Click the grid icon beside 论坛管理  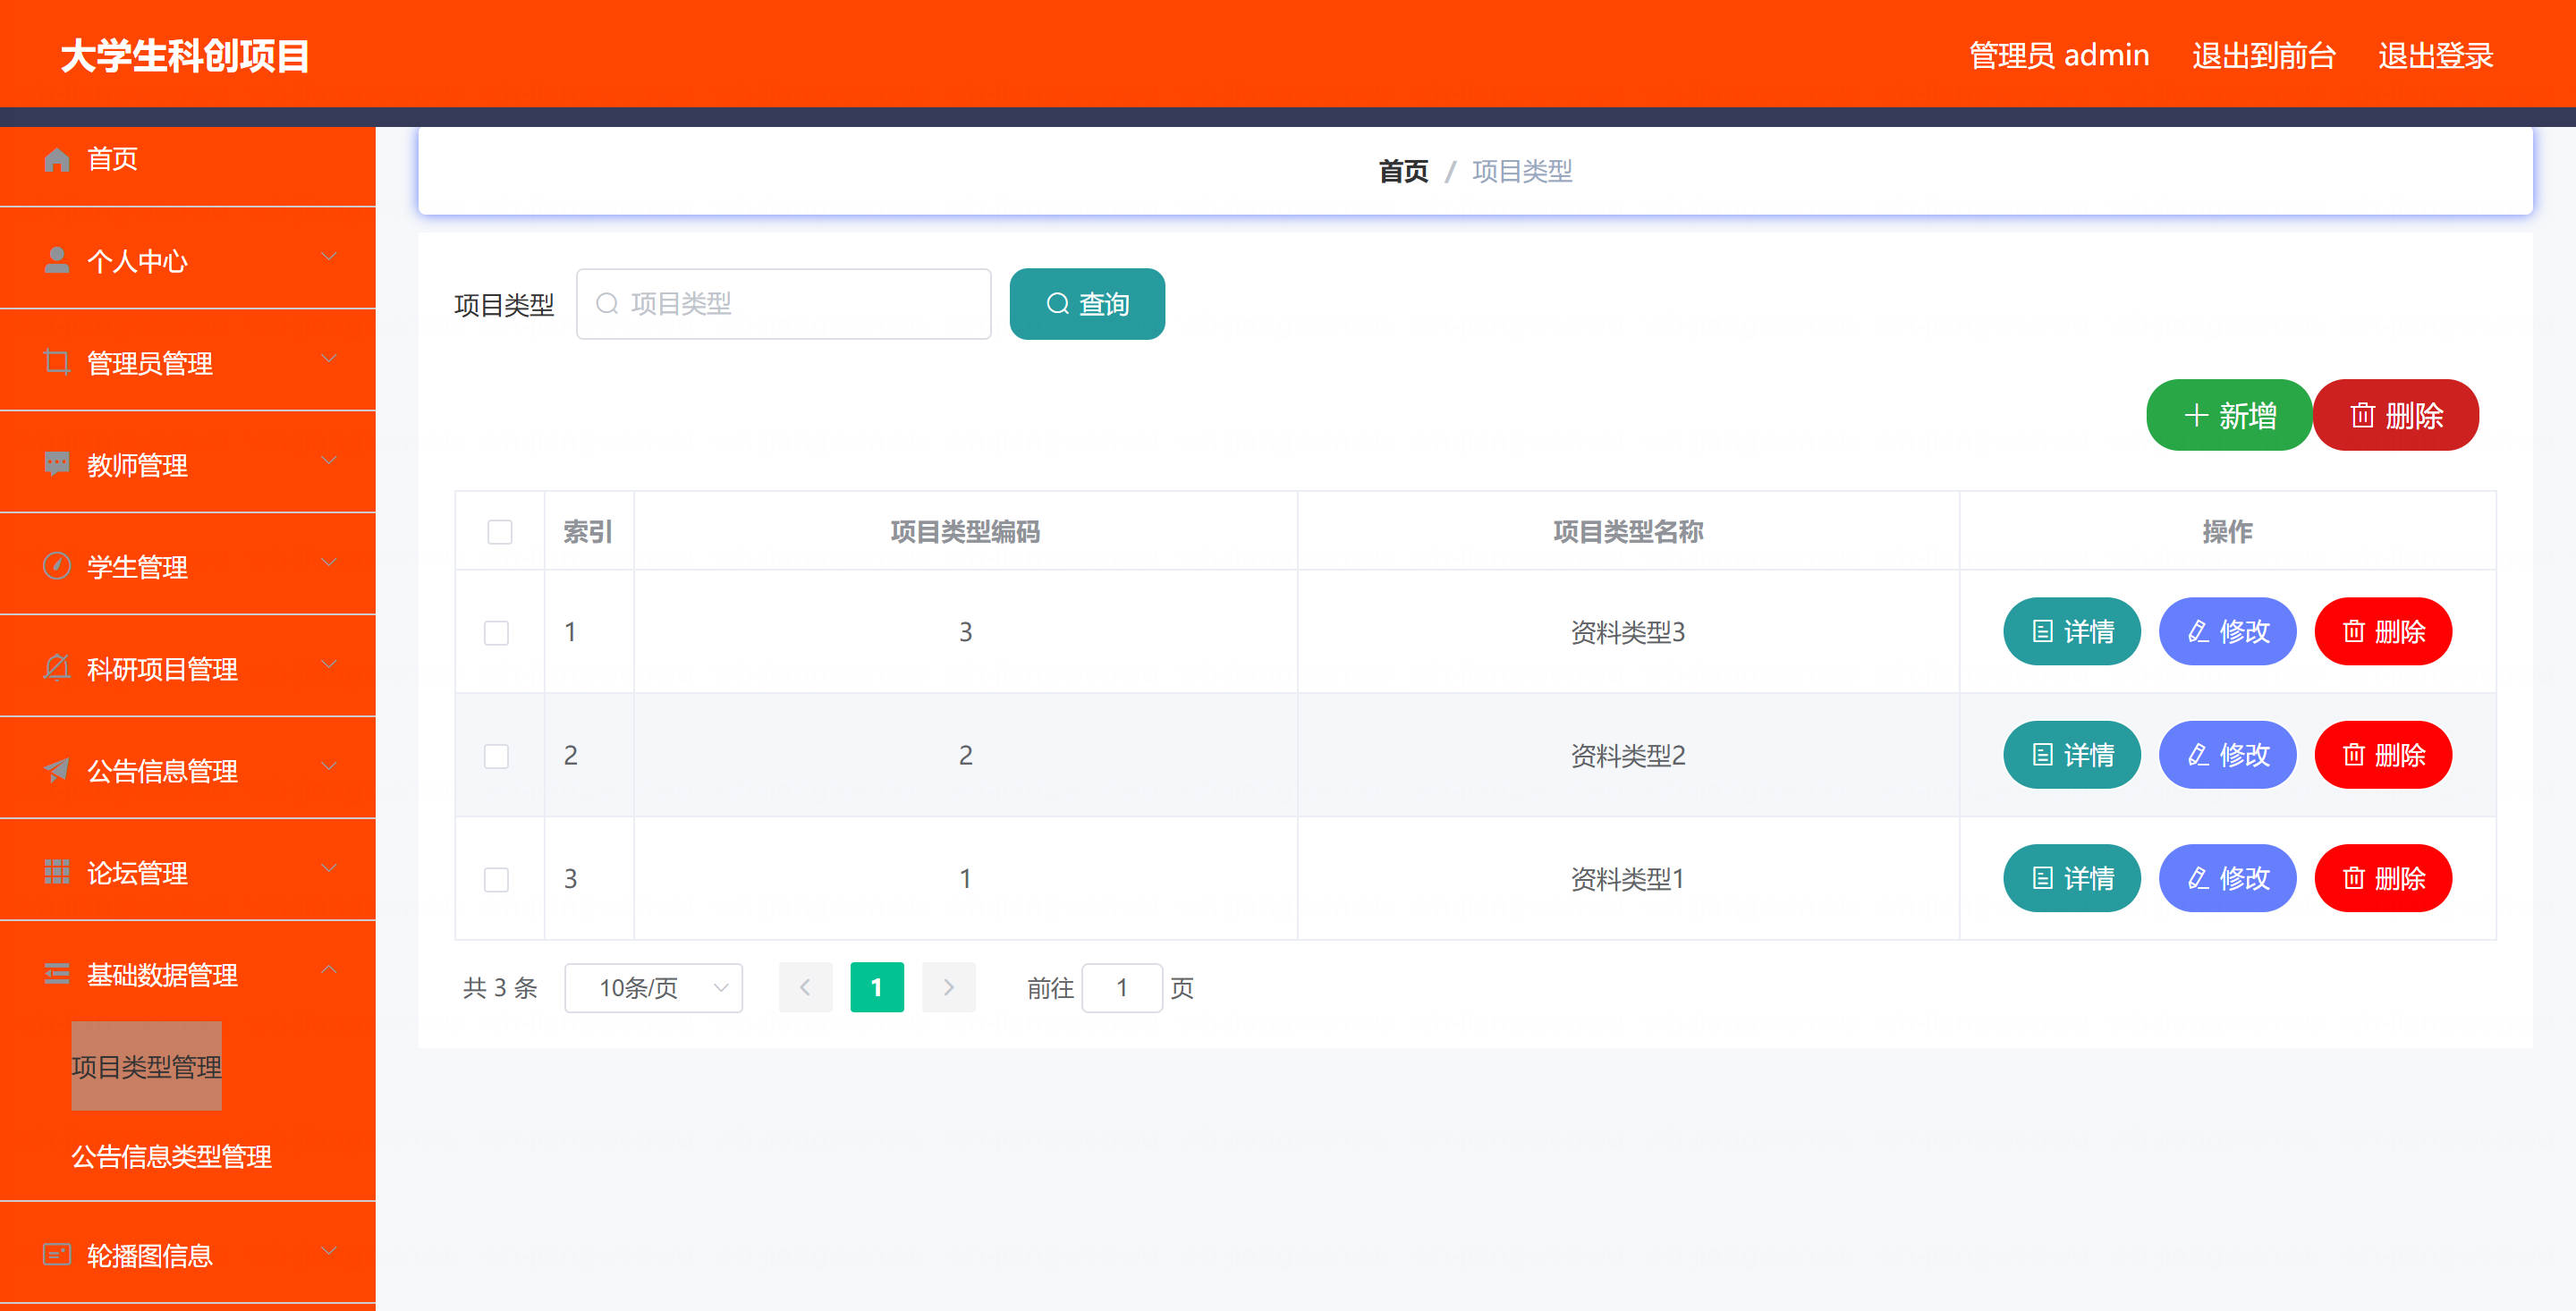click(57, 871)
